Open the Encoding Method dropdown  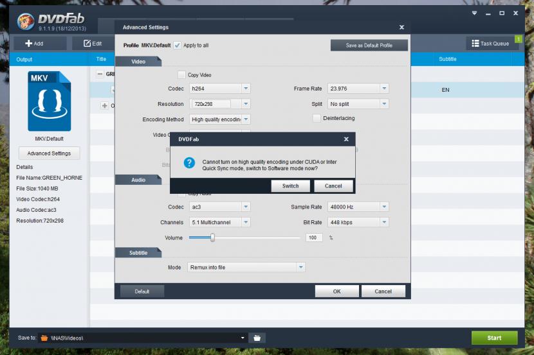point(219,119)
